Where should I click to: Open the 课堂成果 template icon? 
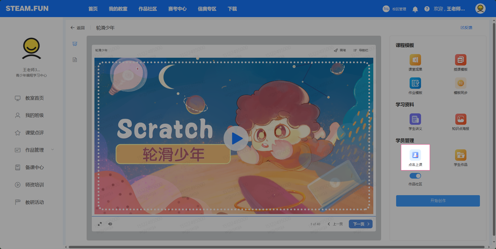click(415, 60)
